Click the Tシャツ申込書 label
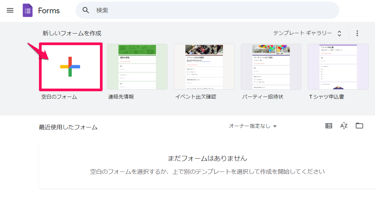This screenshot has width=375, height=215. [x=327, y=97]
